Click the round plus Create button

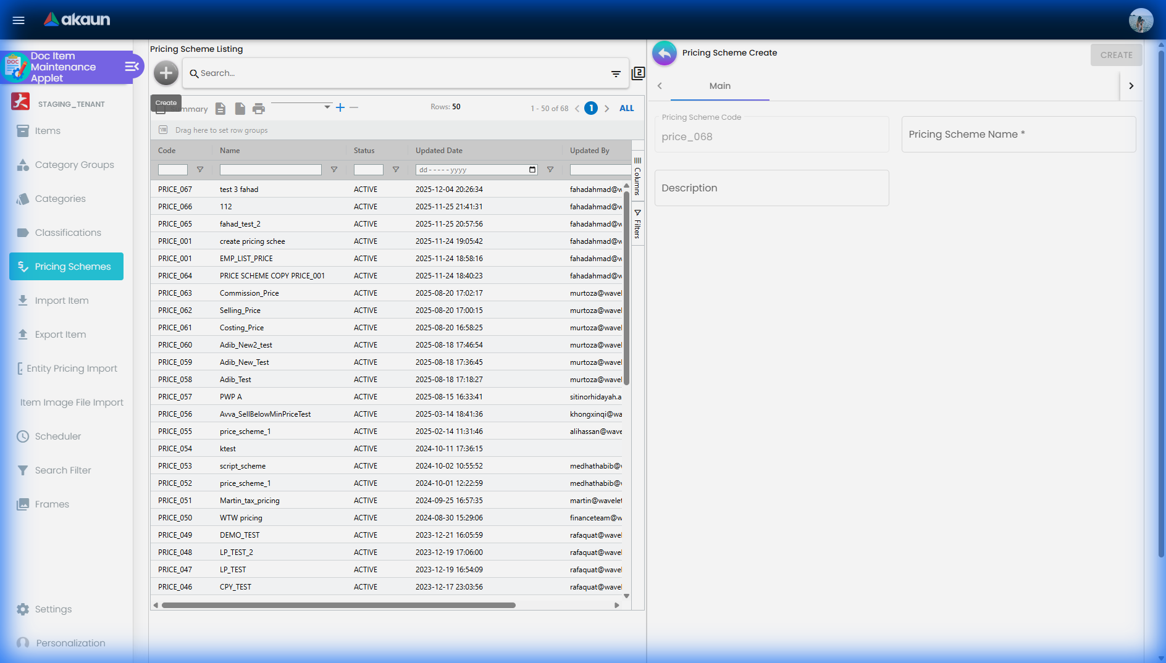click(166, 73)
